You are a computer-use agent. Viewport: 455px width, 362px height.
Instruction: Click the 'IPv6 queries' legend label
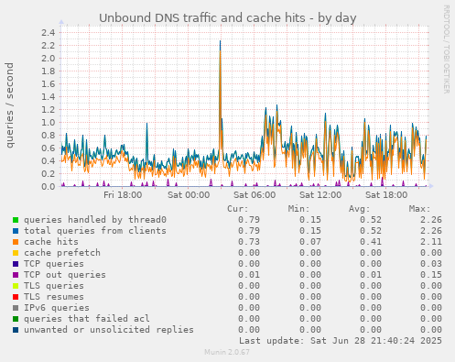click(57, 308)
